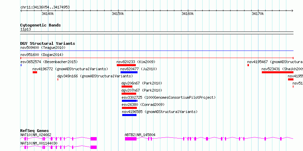Open the nsv4196772 (gnomADStructuralVariants) label

tap(70, 69)
